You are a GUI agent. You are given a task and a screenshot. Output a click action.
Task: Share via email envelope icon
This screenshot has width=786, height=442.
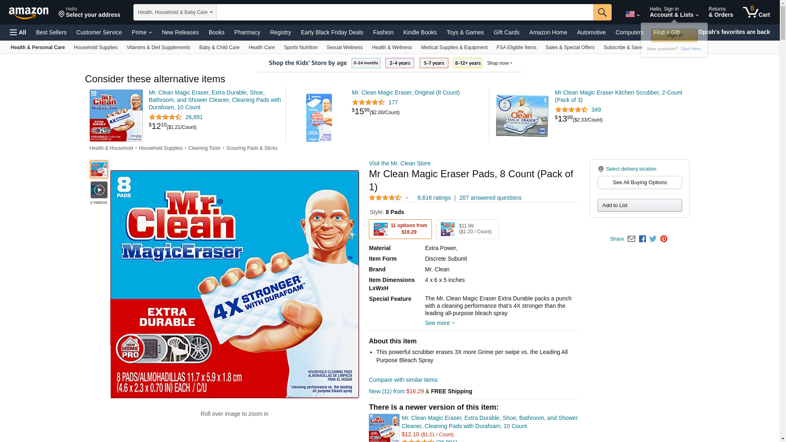point(631,239)
